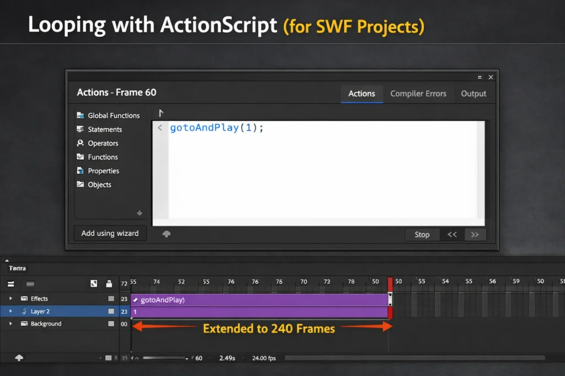
Task: Select the Effects layer name
Action: (39, 299)
